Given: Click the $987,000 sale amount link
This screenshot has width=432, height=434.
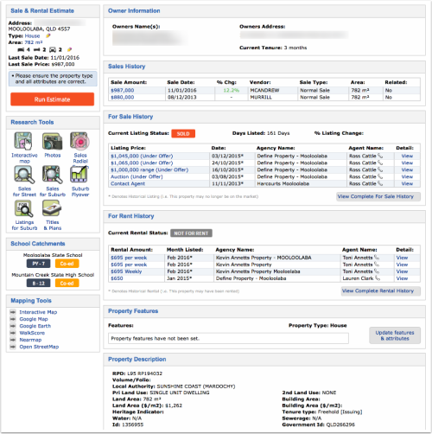Looking at the screenshot, I should coord(123,90).
